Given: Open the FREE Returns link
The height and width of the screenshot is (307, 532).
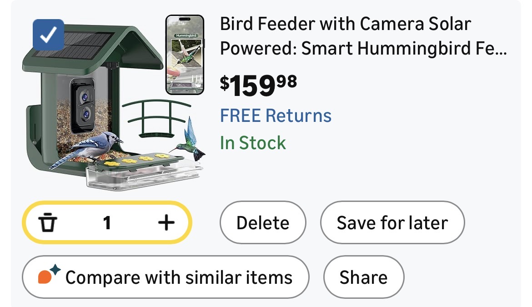Looking at the screenshot, I should (276, 116).
